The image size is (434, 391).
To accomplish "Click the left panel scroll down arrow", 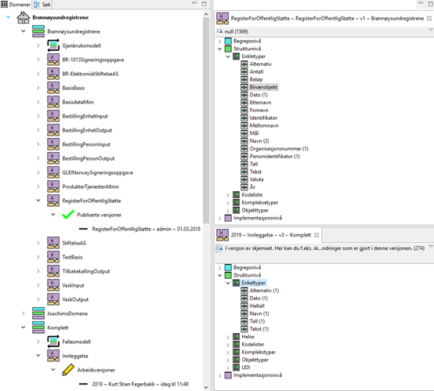I will click(206, 387).
